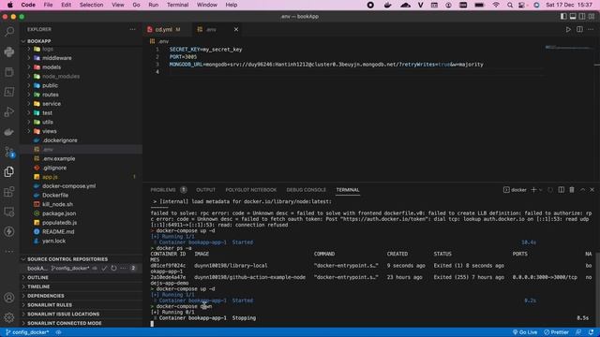Open the Dockerfile in explorer

pyautogui.click(x=55, y=196)
